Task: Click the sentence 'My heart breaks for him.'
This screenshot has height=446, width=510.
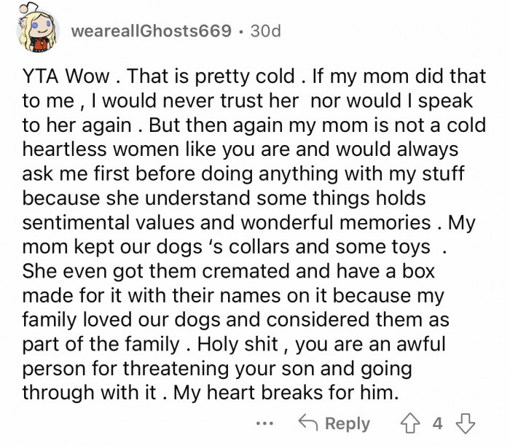Action: (x=290, y=392)
